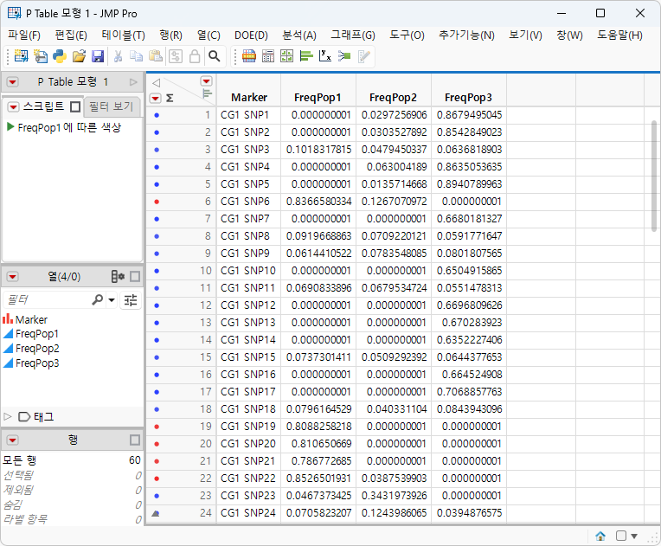Click the branching arrows toolbar icon
The width and height of the screenshot is (661, 546).
pos(344,56)
